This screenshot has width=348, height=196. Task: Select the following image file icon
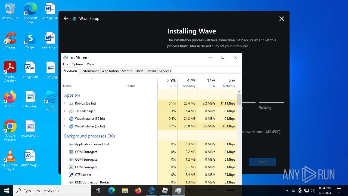30,99
